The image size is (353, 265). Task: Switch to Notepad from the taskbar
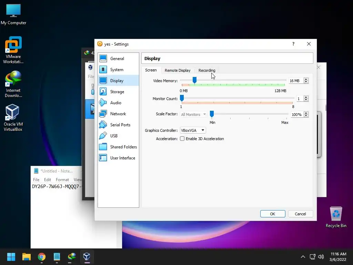pyautogui.click(x=57, y=256)
